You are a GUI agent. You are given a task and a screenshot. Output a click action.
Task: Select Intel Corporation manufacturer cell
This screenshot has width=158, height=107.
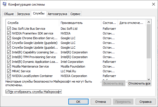pyautogui.click(x=72, y=62)
